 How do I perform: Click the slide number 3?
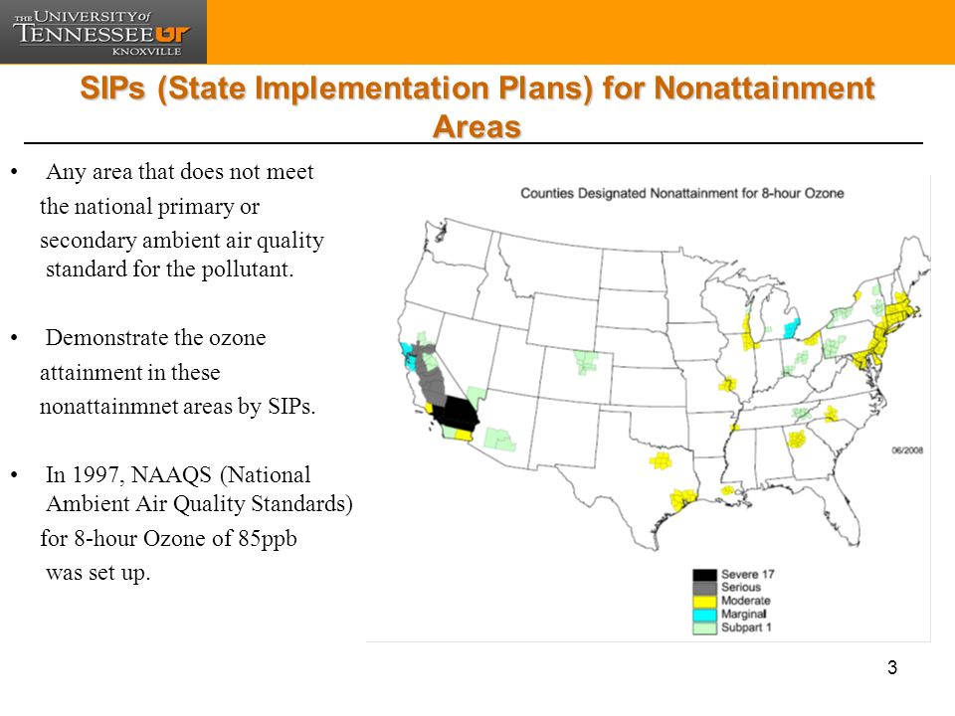click(892, 667)
